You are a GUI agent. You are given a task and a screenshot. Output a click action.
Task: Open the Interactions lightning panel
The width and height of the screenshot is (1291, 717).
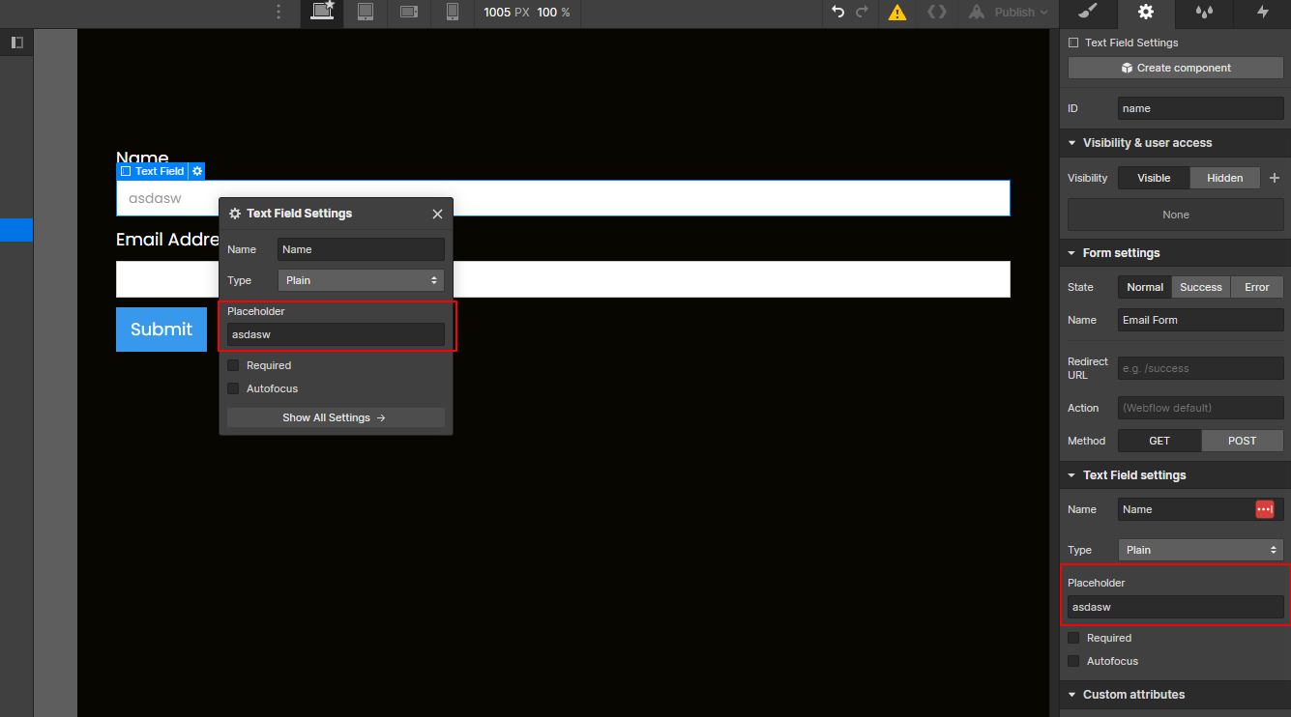pos(1262,14)
